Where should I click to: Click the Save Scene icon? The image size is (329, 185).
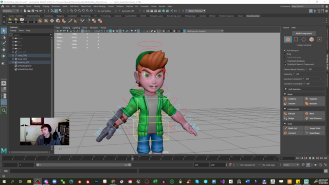(x=33, y=11)
